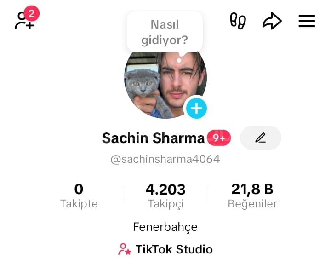Tap the Beğeniler label
Image resolution: width=331 pixels, height=265 pixels.
[252, 204]
